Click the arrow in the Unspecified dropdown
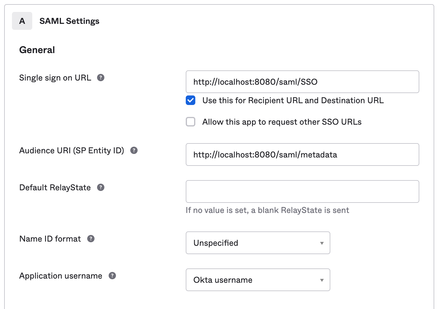The image size is (439, 309). [322, 243]
